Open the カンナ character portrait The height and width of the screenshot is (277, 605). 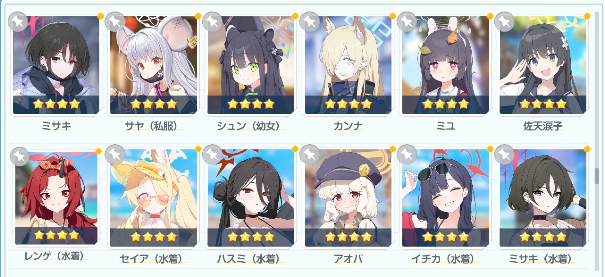[x=348, y=65]
